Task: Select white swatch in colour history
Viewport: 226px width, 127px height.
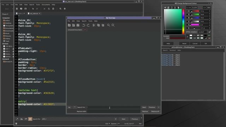Action: (x=191, y=35)
